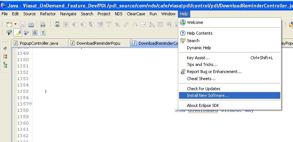Toggle block selection mode icon

coord(35,33)
